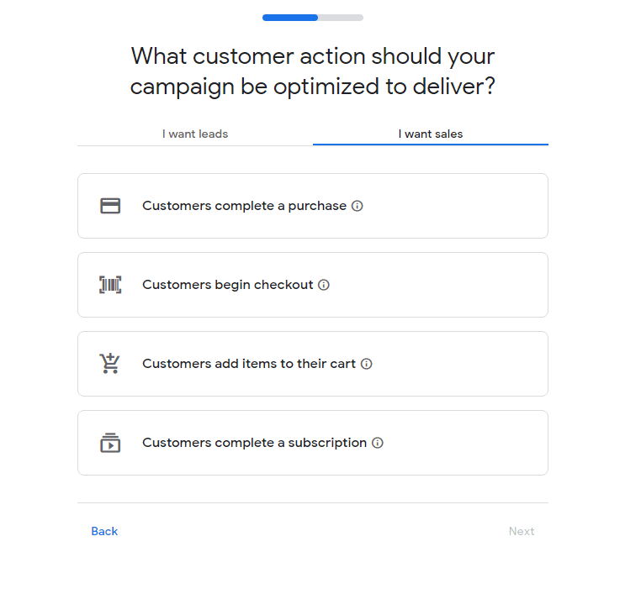Click info icon next to add items to cart

[367, 364]
